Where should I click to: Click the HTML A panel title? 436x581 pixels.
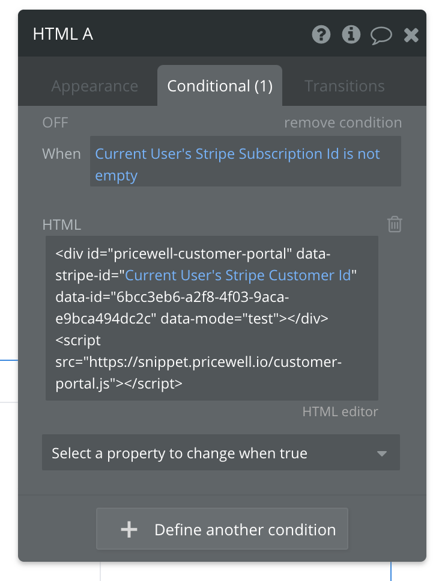pos(62,34)
